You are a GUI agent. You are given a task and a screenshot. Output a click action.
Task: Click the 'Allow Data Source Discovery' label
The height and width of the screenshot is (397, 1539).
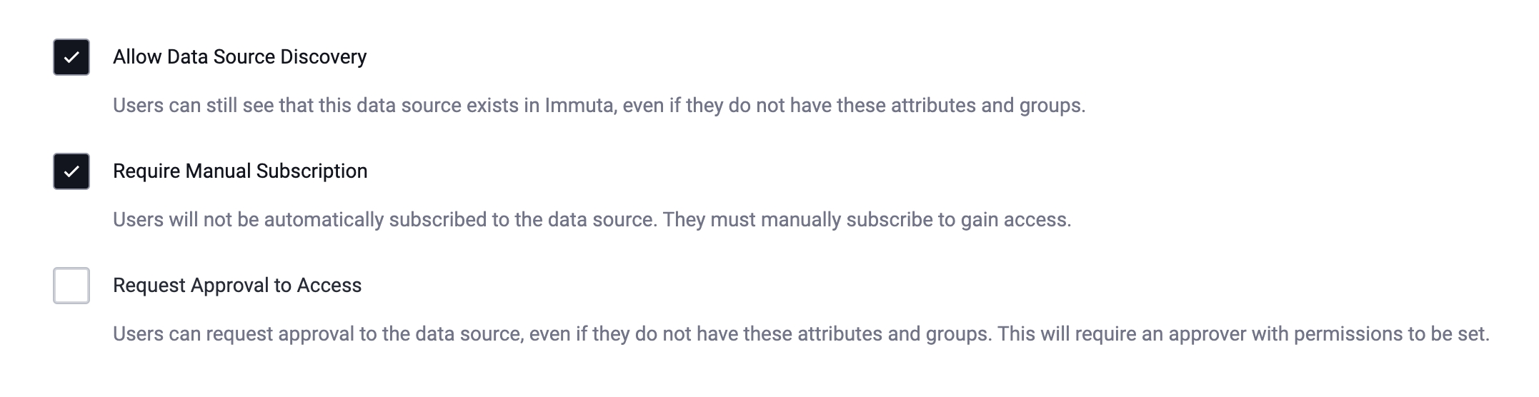[x=239, y=57]
